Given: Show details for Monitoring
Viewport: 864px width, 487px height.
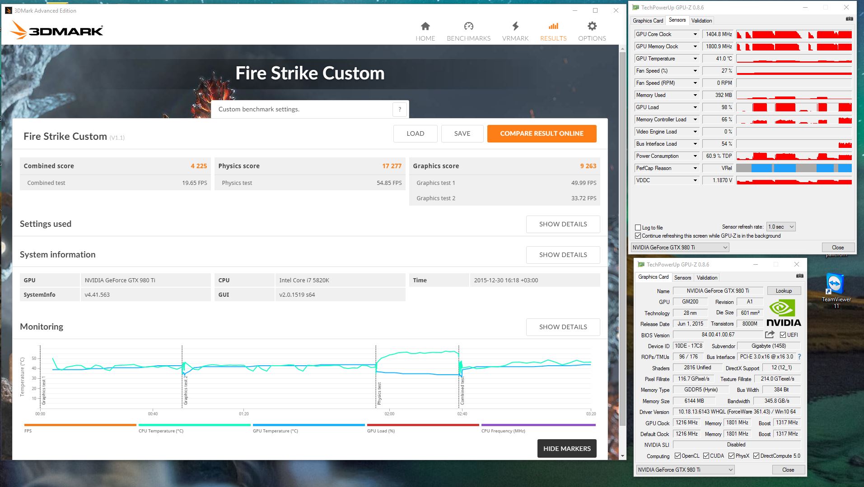Looking at the screenshot, I should click(563, 327).
